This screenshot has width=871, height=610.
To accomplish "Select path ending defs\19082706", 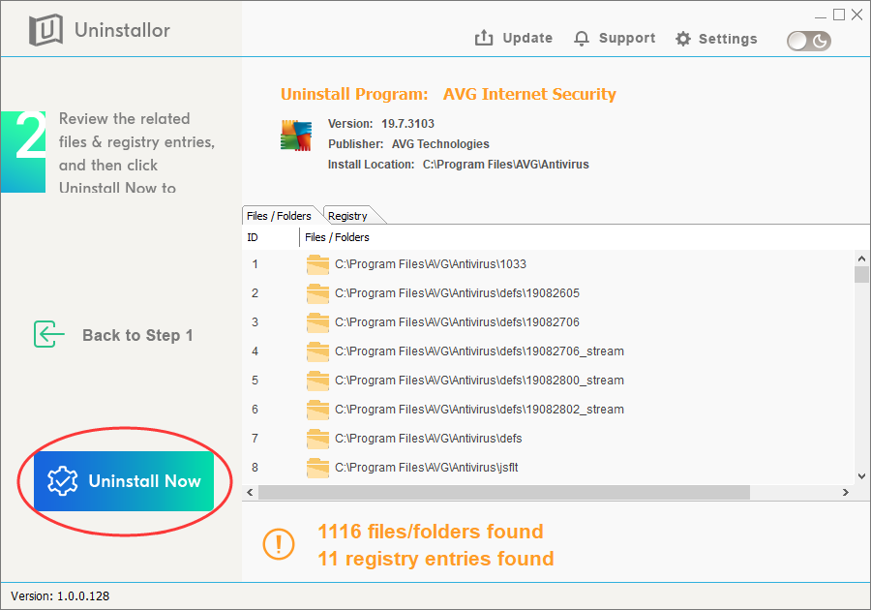I will [x=457, y=322].
